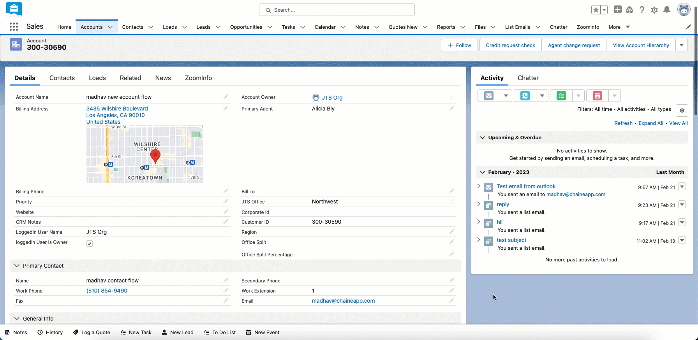Switch to the Loads record tab
Screen dimensions: 698x340
coord(97,78)
